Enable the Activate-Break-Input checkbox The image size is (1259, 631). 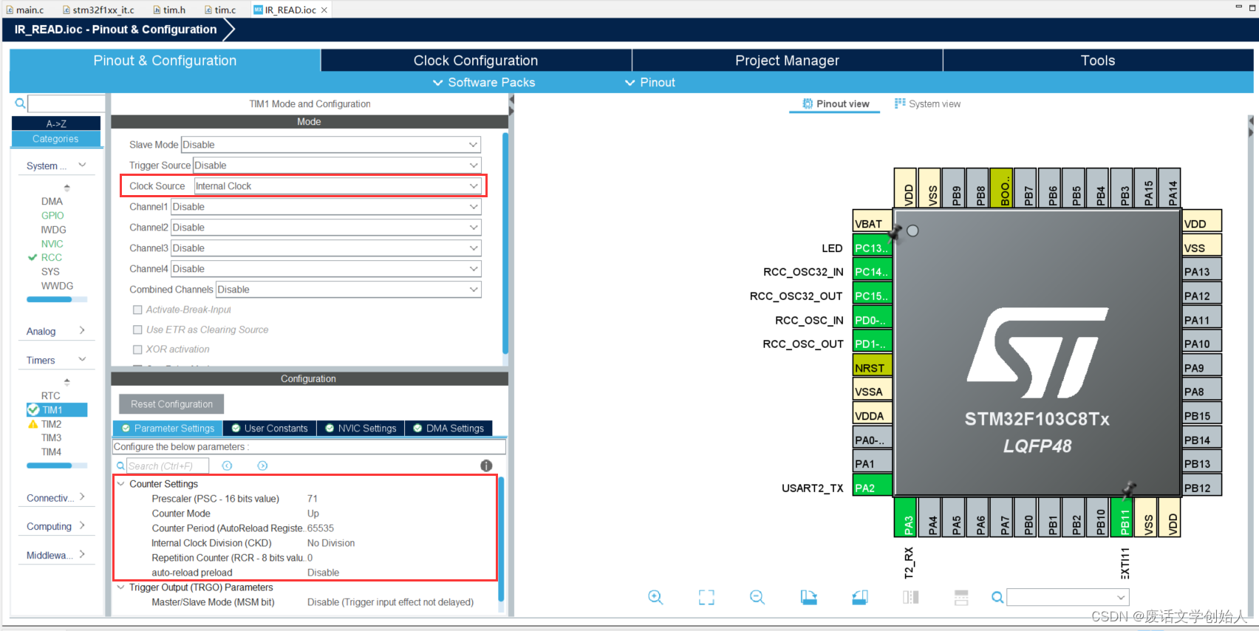pos(137,310)
